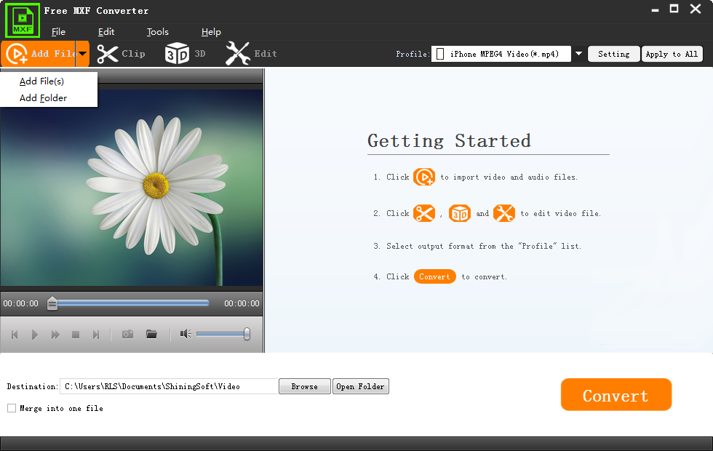Click the Clip scissors tool icon
This screenshot has width=713, height=451.
pos(108,54)
